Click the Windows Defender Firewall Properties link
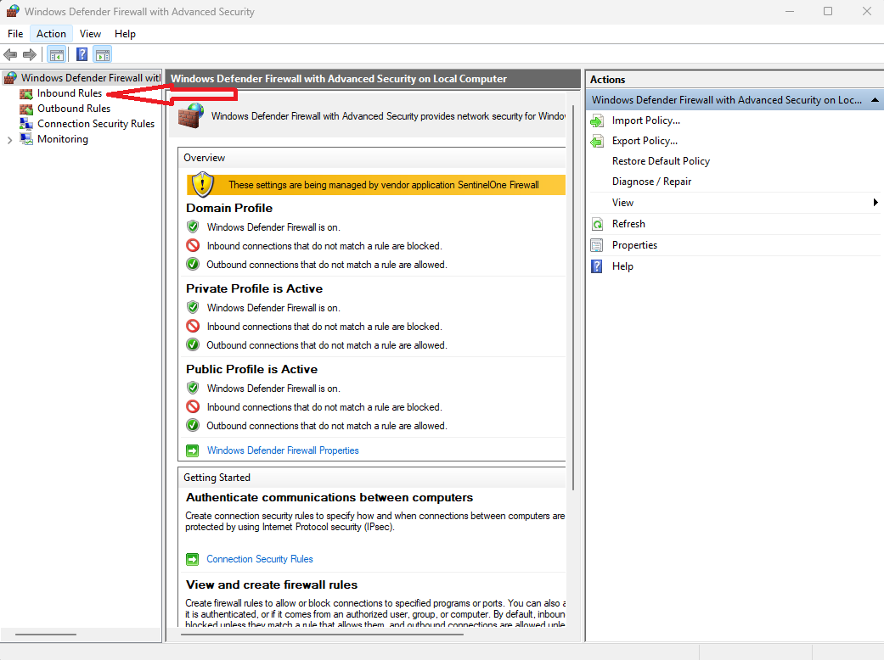884x660 pixels. click(x=283, y=450)
